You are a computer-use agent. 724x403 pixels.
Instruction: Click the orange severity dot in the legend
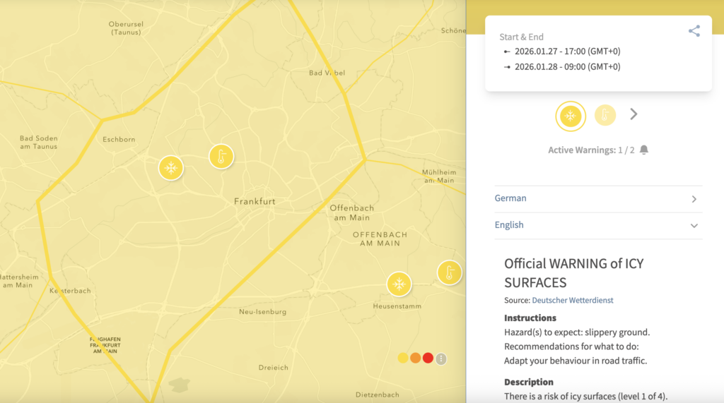(x=415, y=359)
